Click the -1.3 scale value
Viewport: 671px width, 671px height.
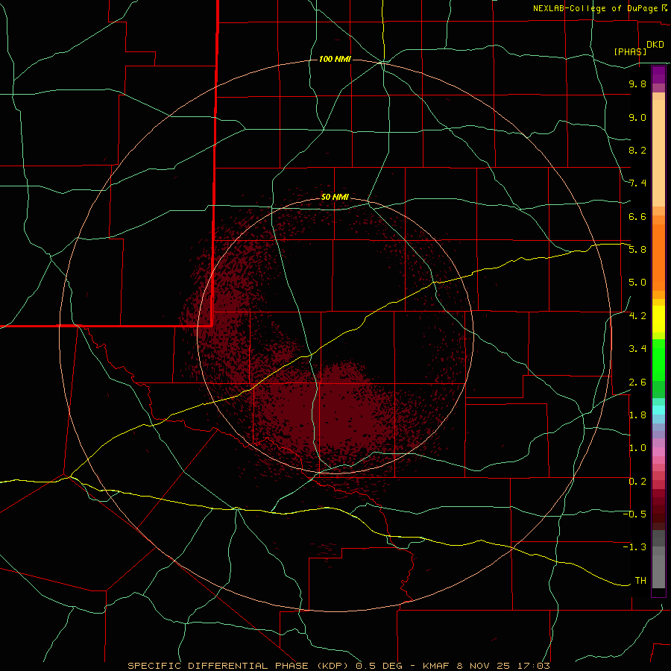click(x=634, y=547)
